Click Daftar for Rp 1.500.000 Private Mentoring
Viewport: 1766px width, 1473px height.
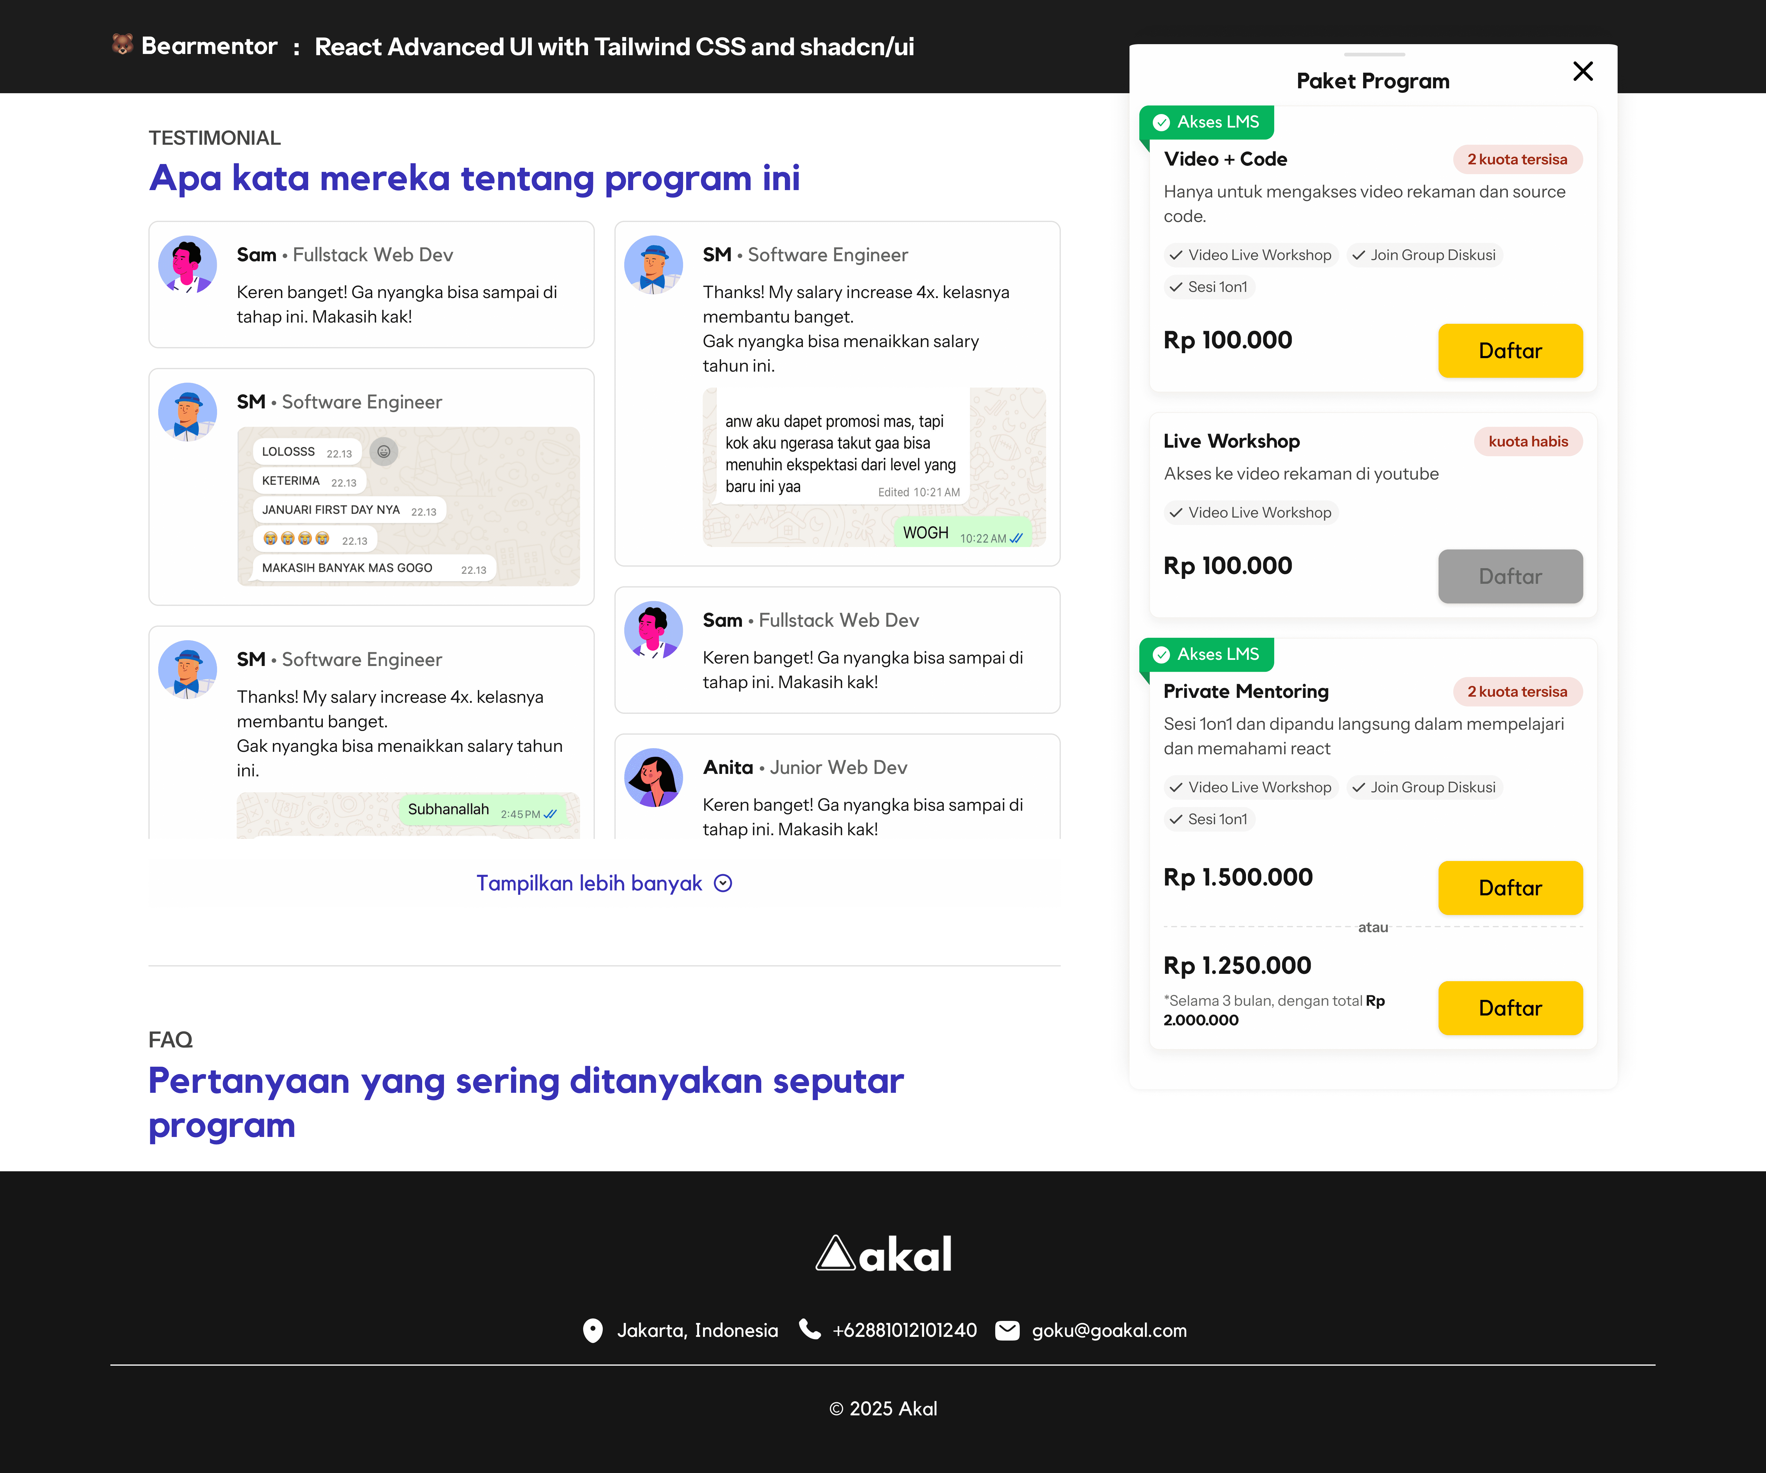tap(1510, 887)
